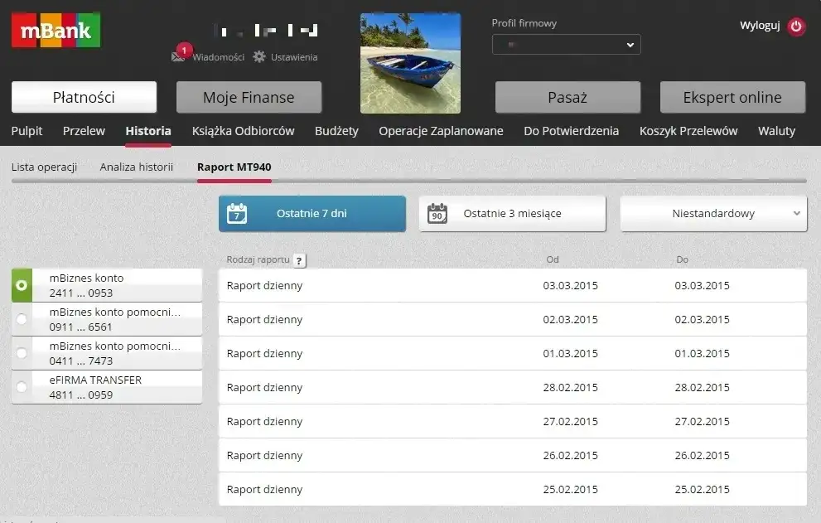This screenshot has height=523, width=821.
Task: Switch to Lista operacji tab
Action: [44, 167]
